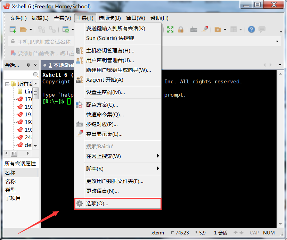This screenshot has width=287, height=240.
Task: Open the 窗口(W) menu
Action: pyautogui.click(x=136, y=18)
